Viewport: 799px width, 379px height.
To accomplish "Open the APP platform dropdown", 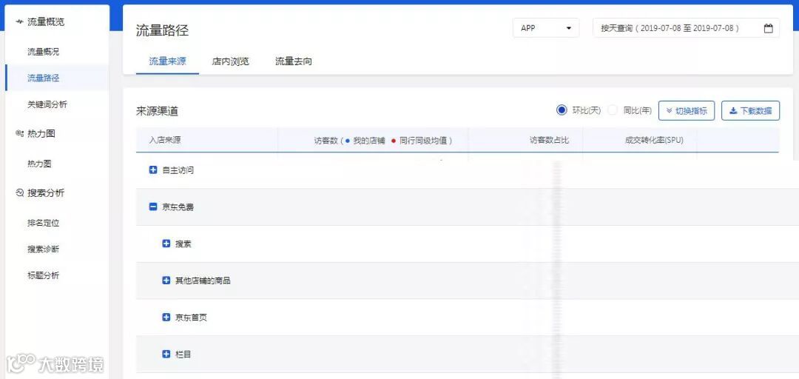I will [x=546, y=28].
